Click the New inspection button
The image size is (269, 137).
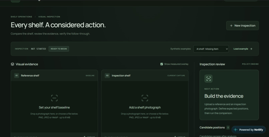point(242,26)
